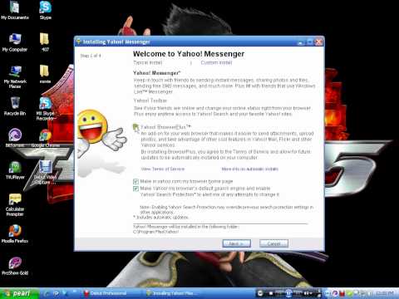Viewport: 399px width, 299px height.
Task: Select the folder named 407
Action: (x=45, y=42)
